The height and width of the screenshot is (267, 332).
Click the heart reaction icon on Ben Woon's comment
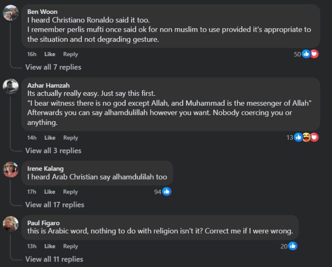pos(314,54)
